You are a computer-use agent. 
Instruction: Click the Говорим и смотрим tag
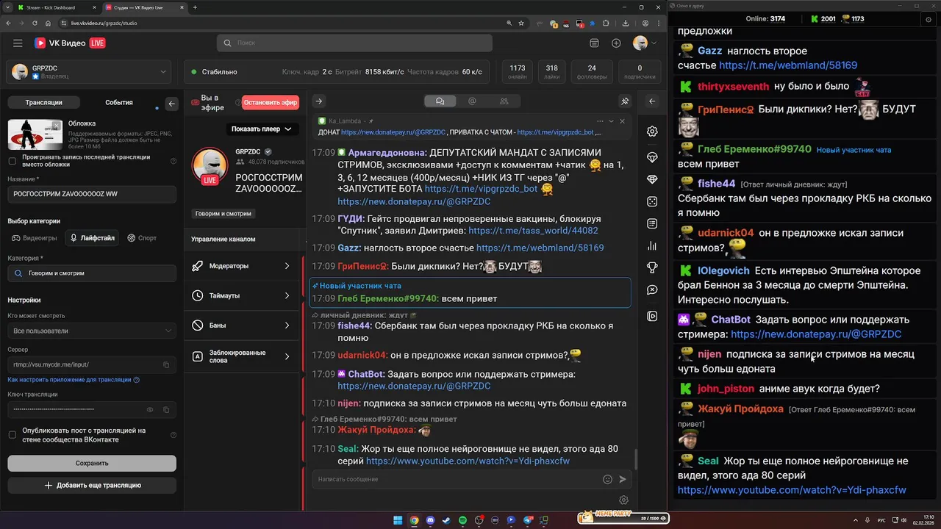point(223,214)
